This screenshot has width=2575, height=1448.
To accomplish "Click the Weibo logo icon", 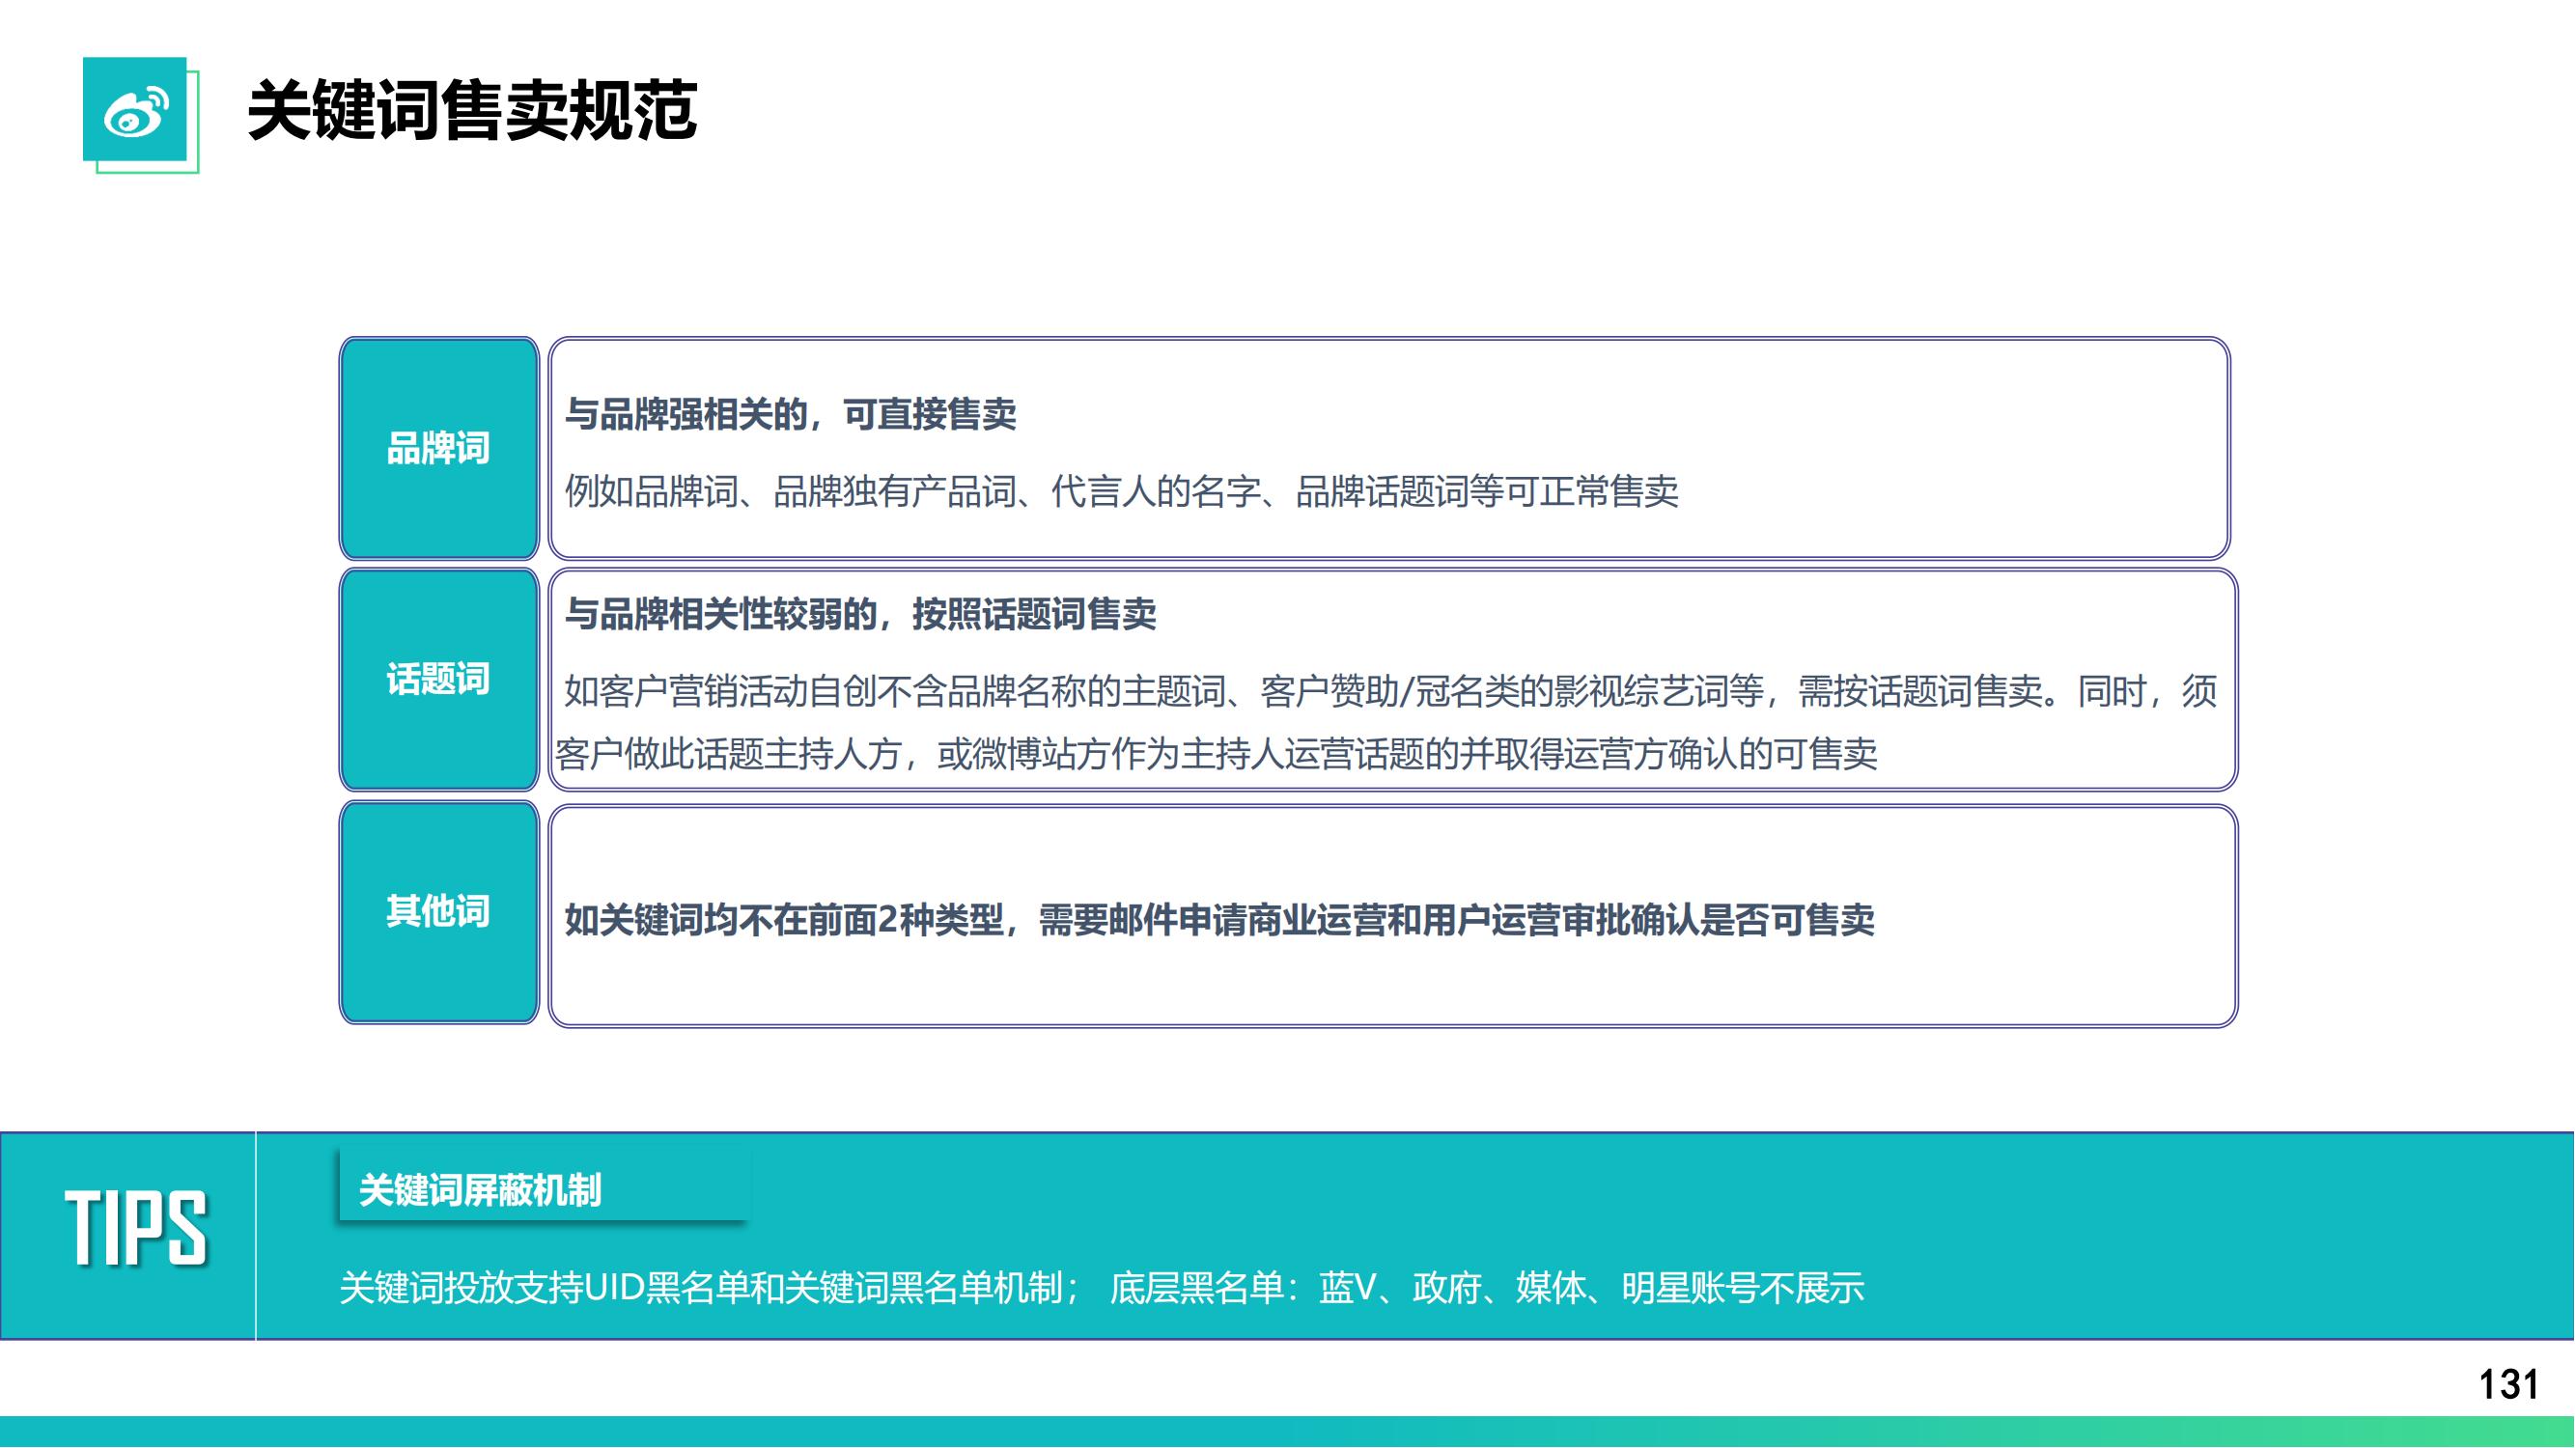I will pos(135,109).
